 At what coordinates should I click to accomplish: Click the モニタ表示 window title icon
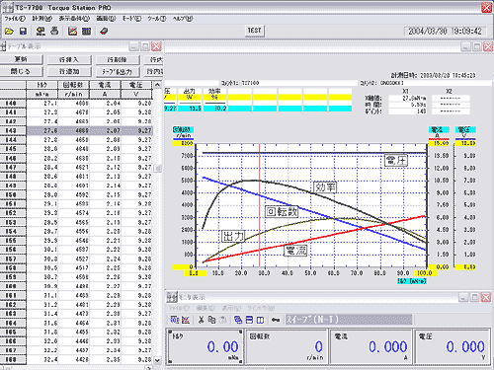172,297
